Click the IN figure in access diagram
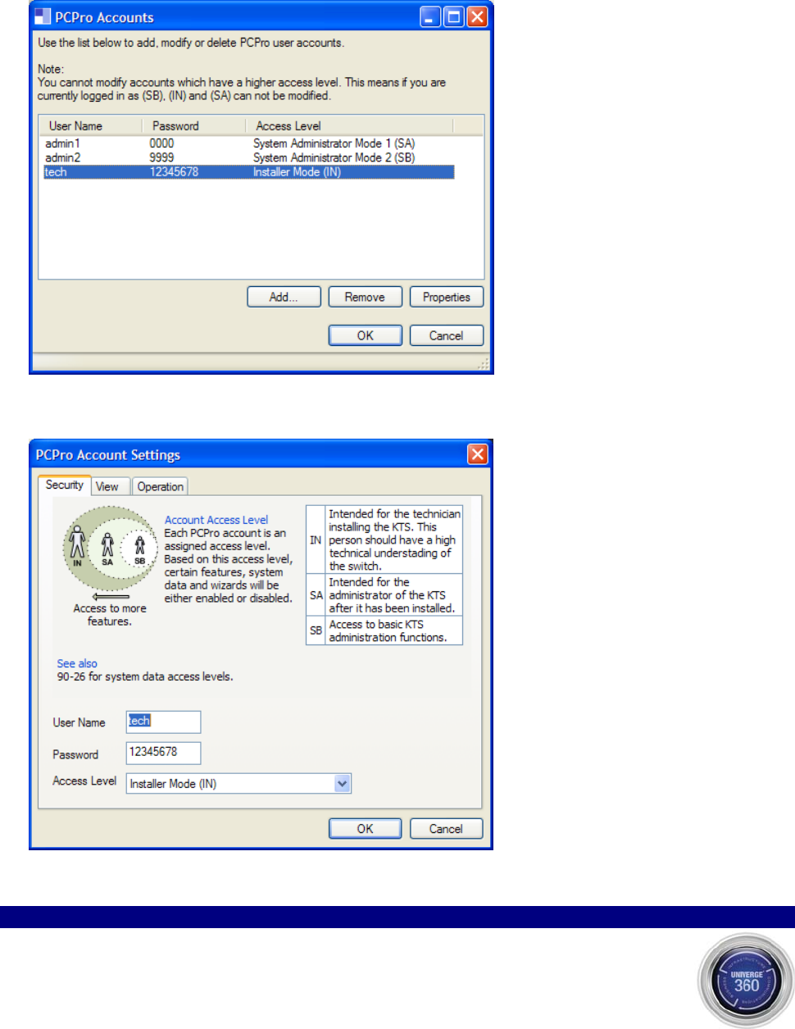The image size is (795, 1029). click(x=77, y=546)
